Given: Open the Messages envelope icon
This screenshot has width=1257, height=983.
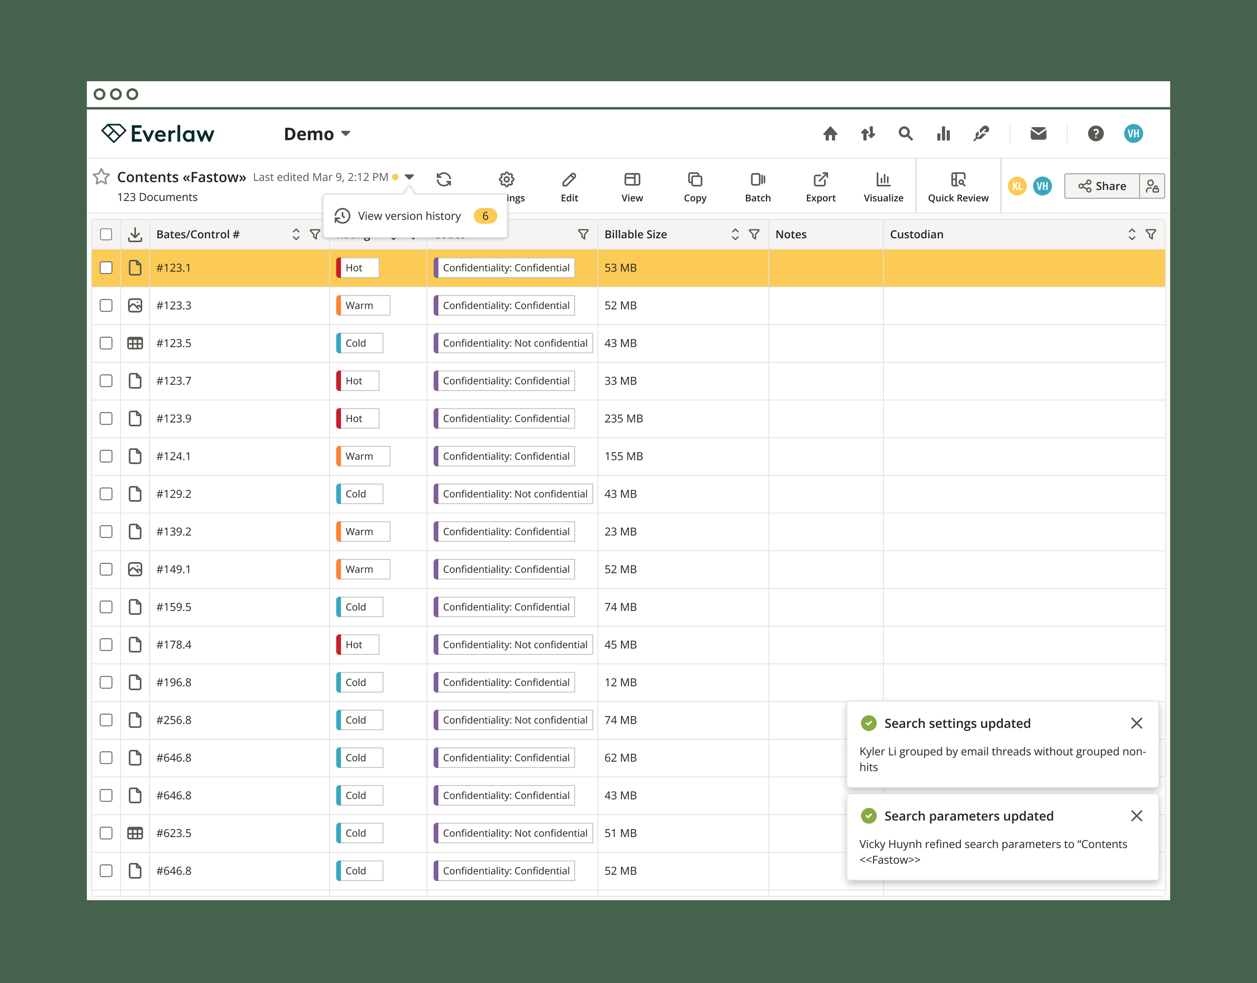Looking at the screenshot, I should [x=1038, y=134].
